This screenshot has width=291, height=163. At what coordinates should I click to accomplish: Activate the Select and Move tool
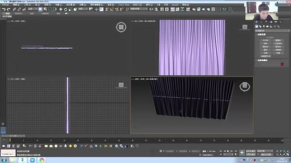tap(60, 9)
